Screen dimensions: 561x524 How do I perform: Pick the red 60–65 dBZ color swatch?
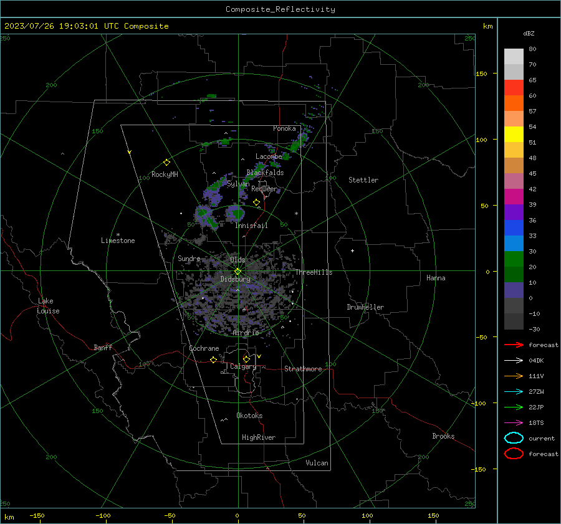click(x=514, y=88)
